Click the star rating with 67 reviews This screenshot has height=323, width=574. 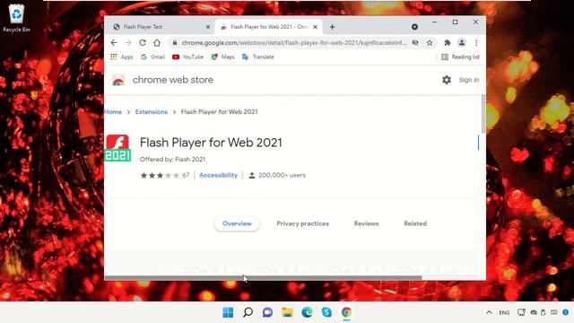pyautogui.click(x=165, y=176)
